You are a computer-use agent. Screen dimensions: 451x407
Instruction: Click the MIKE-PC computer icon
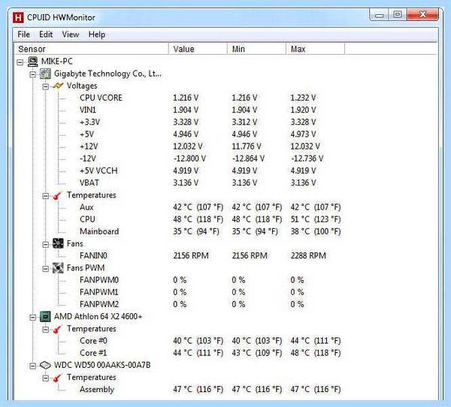click(33, 62)
